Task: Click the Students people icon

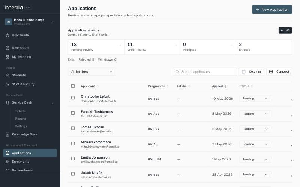Action: tap(7, 76)
